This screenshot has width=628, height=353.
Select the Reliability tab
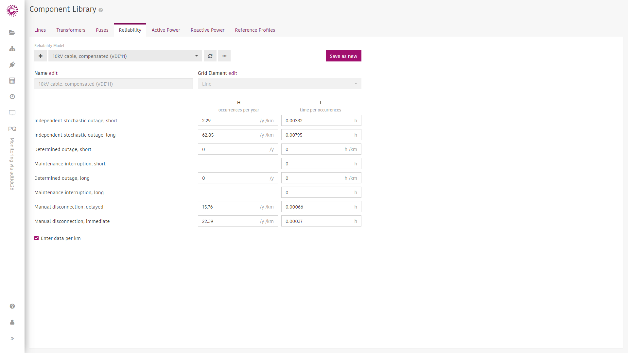point(130,30)
